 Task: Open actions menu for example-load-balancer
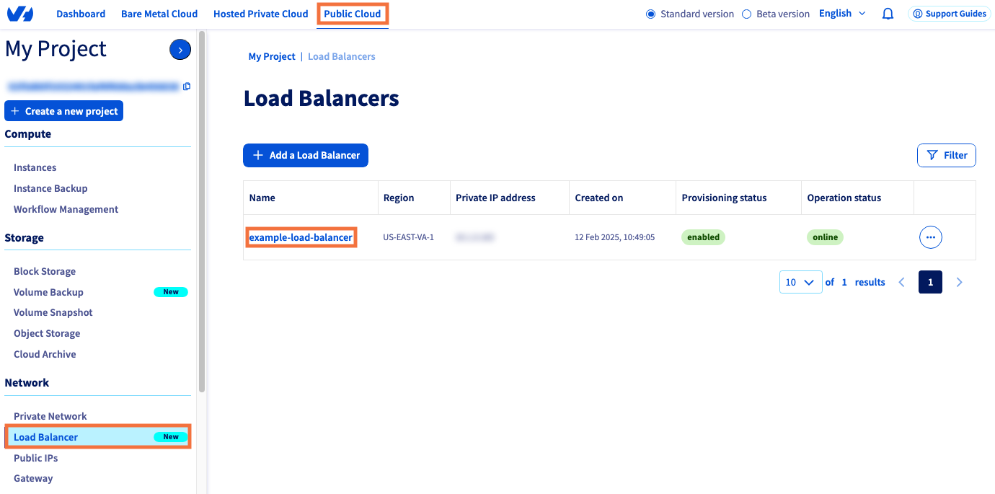(x=931, y=237)
